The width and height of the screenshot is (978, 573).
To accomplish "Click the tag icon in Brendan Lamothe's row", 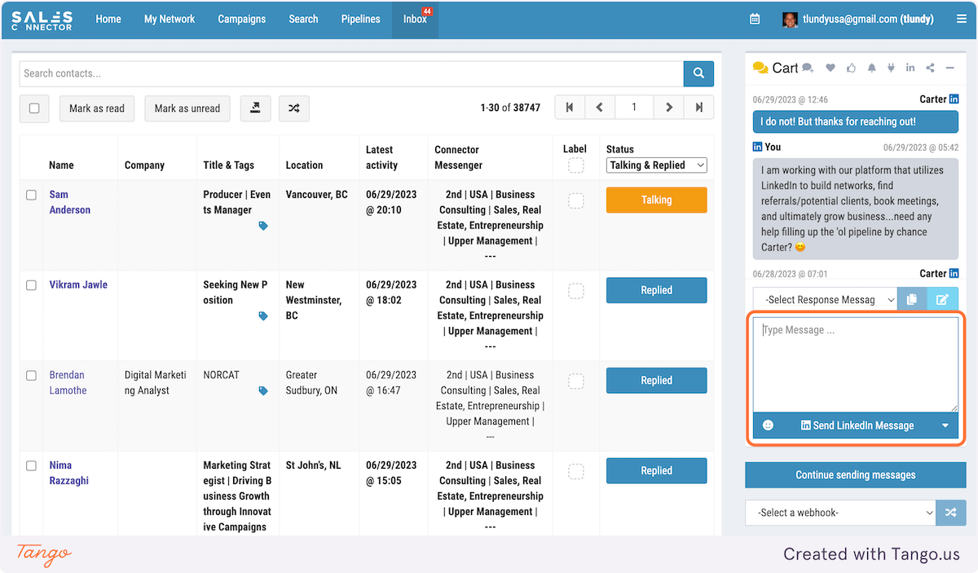I will coord(263,391).
